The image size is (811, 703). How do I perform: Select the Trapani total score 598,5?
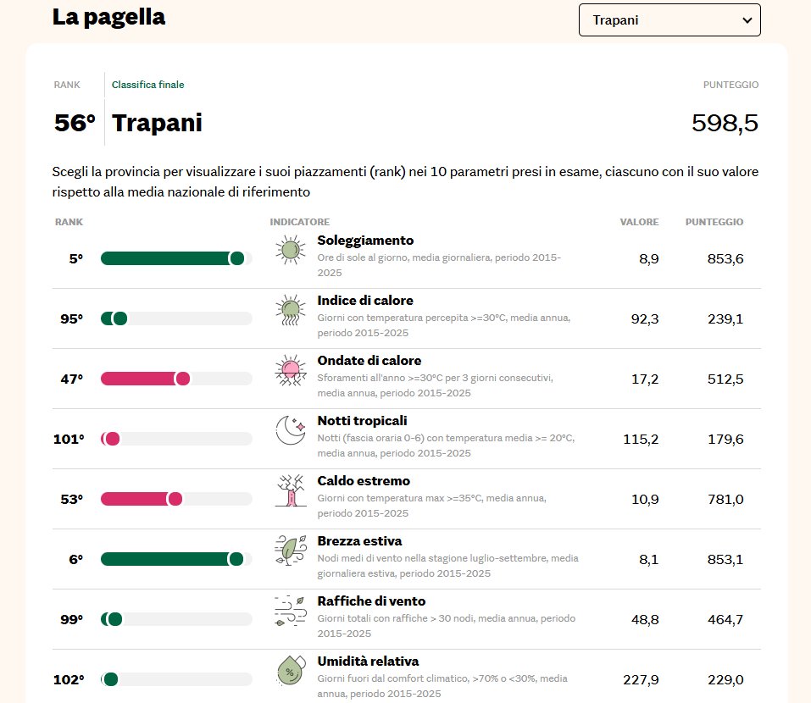pos(726,122)
